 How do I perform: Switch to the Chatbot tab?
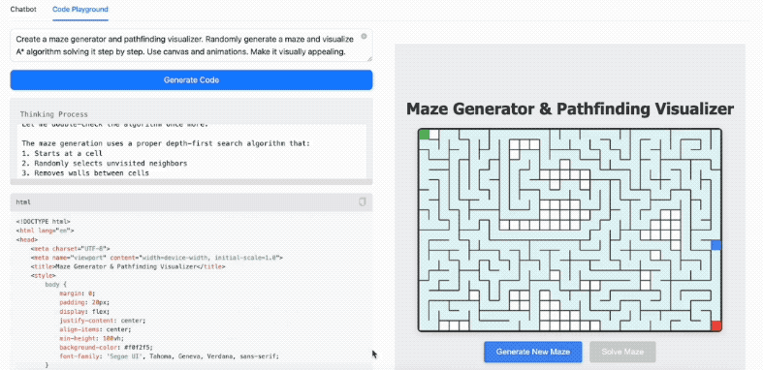click(x=23, y=10)
